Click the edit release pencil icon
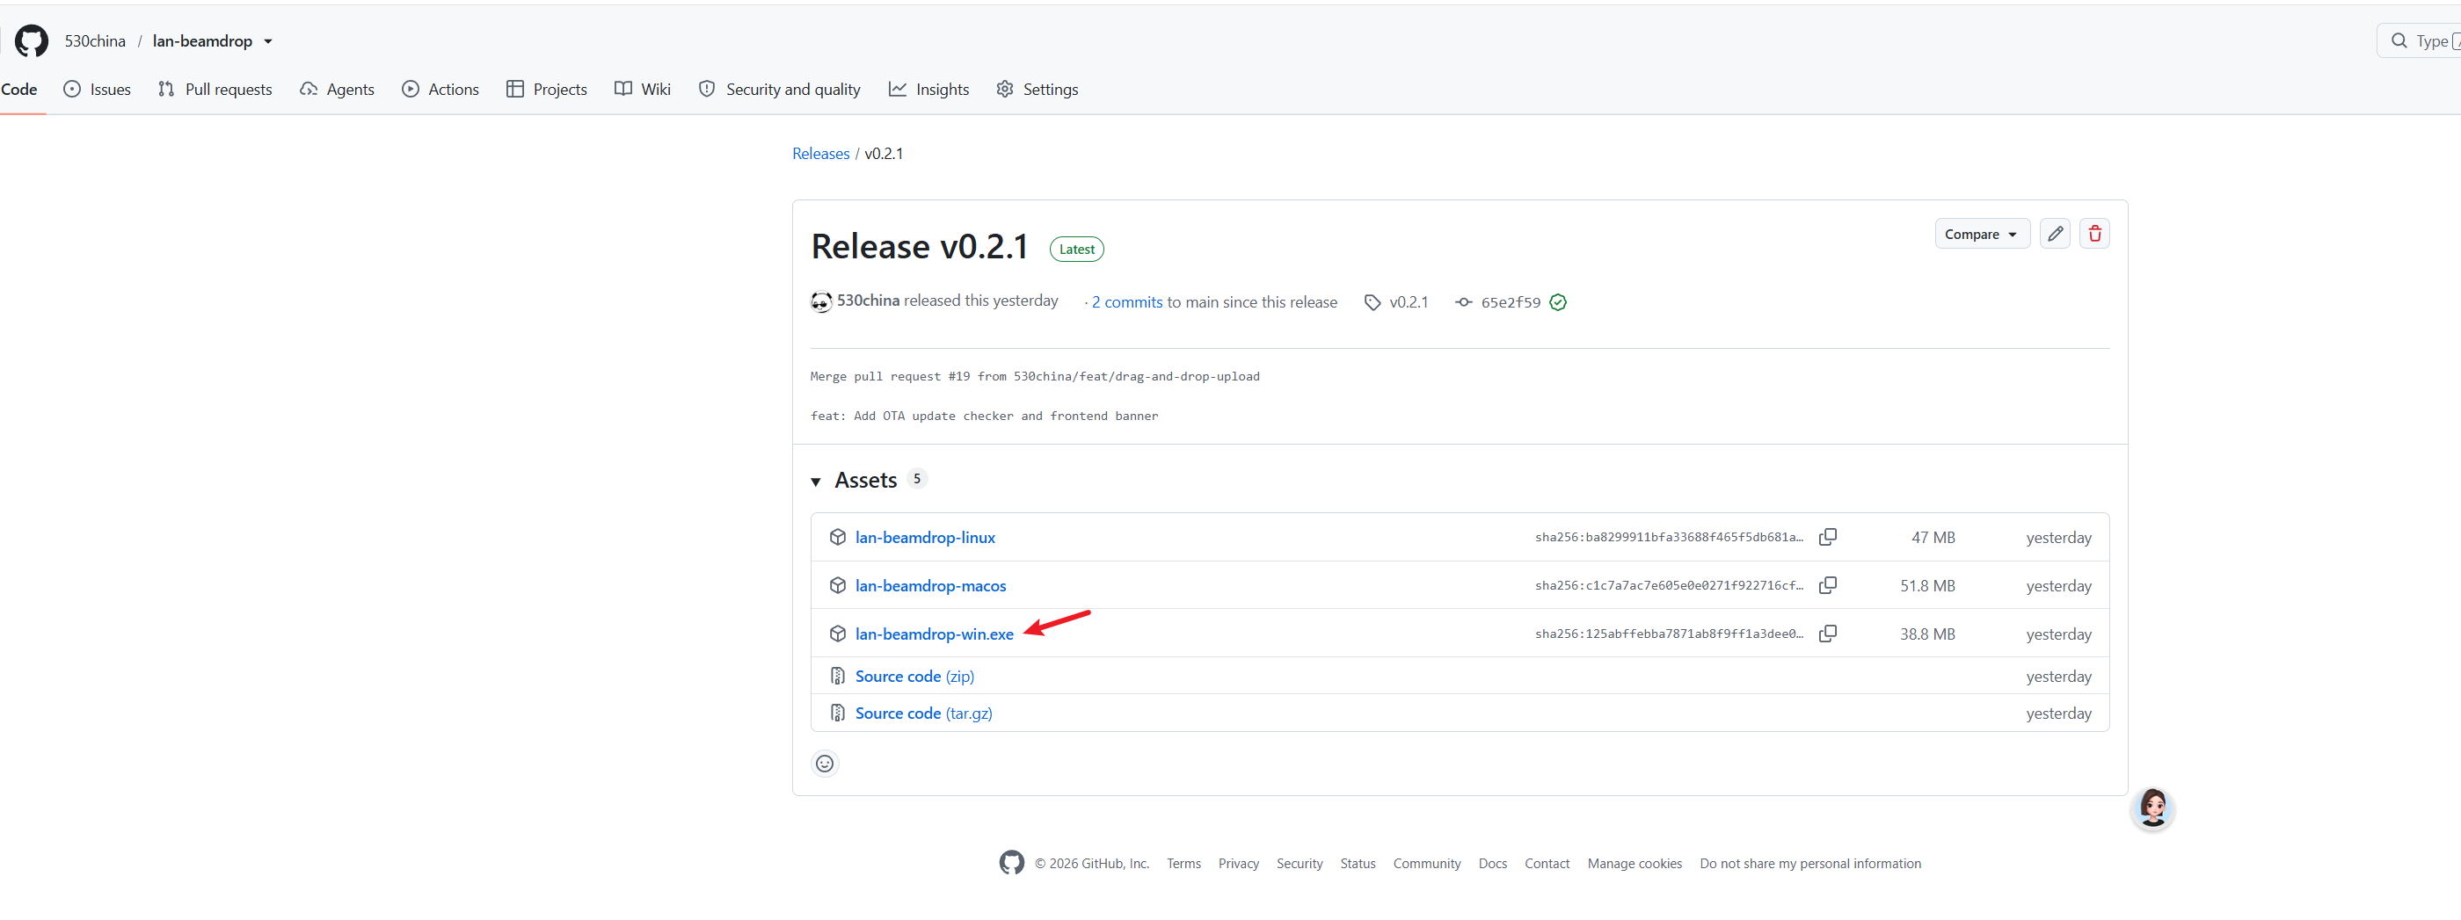 click(2055, 234)
